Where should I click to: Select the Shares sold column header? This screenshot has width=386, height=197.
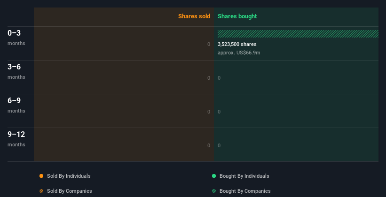[194, 16]
